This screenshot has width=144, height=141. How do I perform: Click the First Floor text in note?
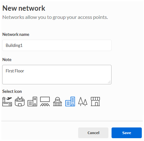15,71
